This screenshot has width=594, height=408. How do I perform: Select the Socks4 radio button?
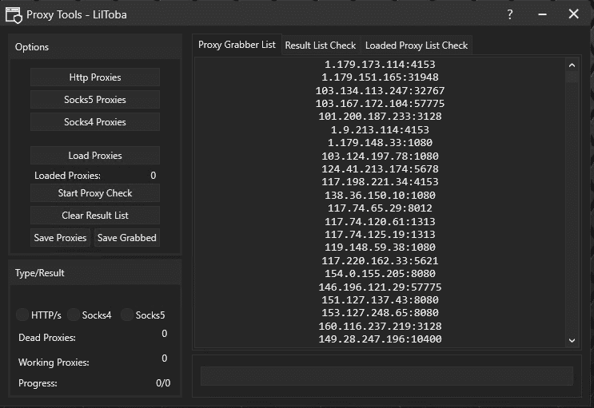(75, 315)
